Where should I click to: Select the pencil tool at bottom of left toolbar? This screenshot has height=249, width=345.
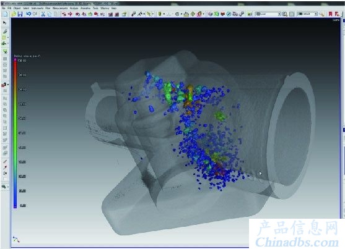(x=5, y=161)
